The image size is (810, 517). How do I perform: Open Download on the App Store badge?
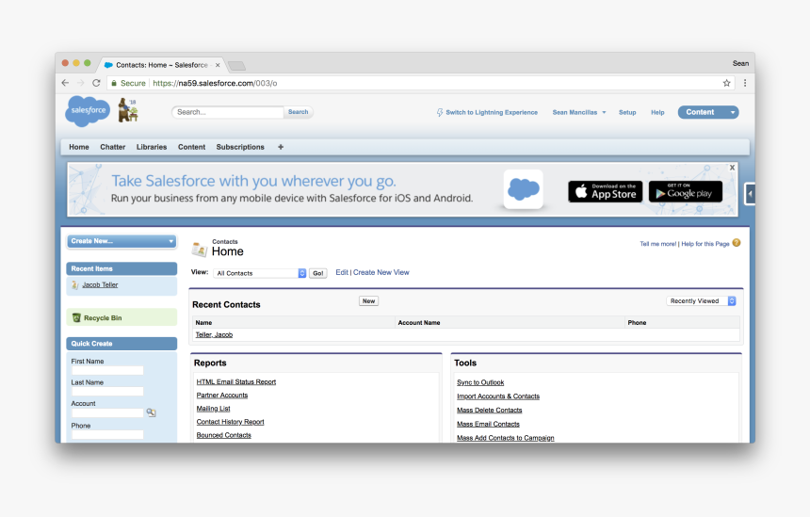[606, 191]
